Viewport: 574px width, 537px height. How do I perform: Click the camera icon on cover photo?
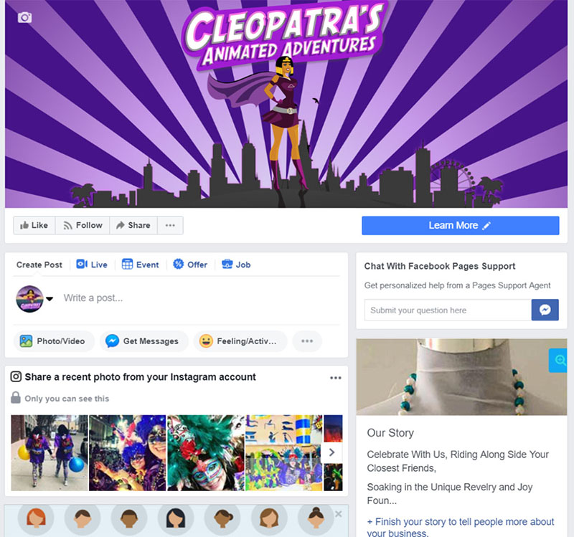[24, 17]
